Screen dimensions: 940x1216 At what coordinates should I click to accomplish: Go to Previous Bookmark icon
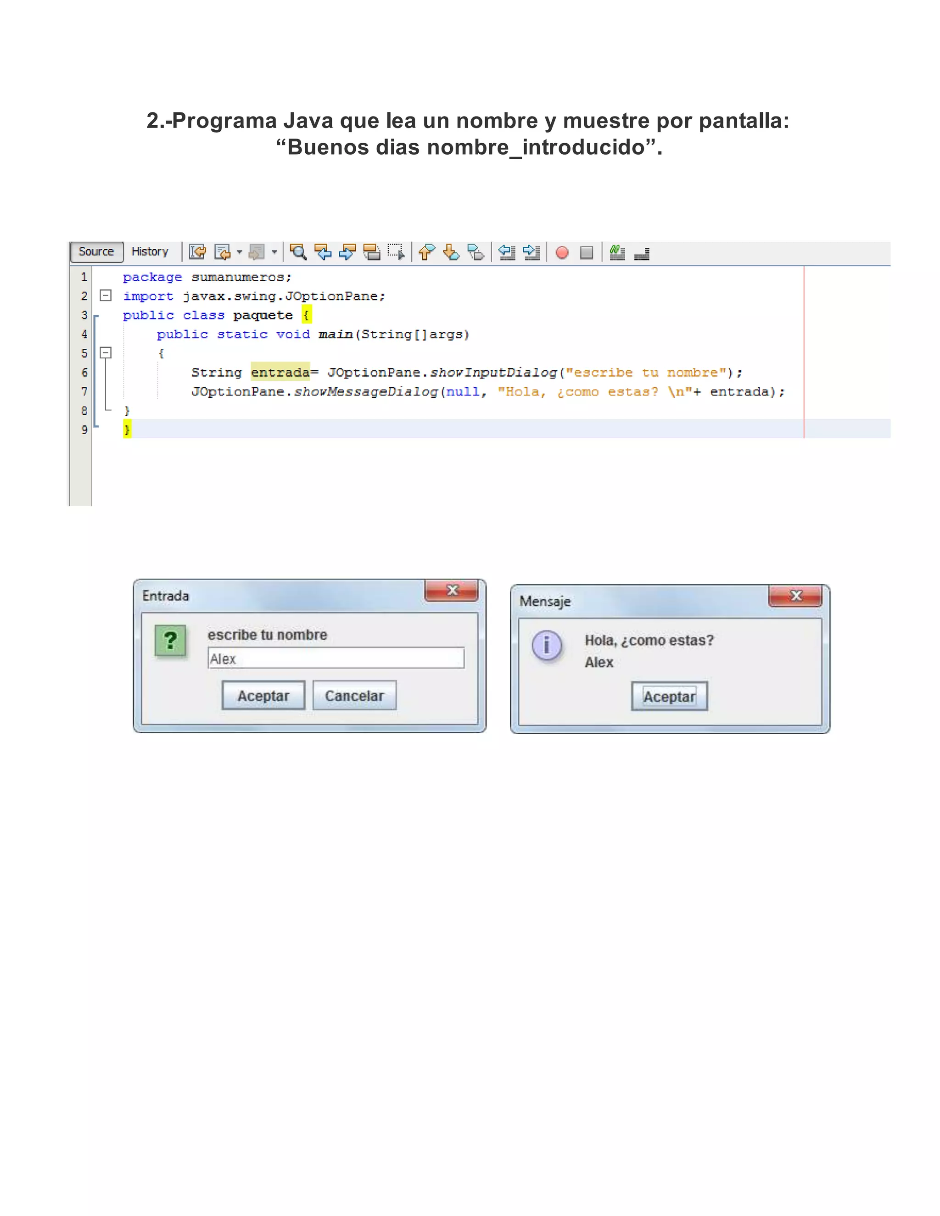426,252
